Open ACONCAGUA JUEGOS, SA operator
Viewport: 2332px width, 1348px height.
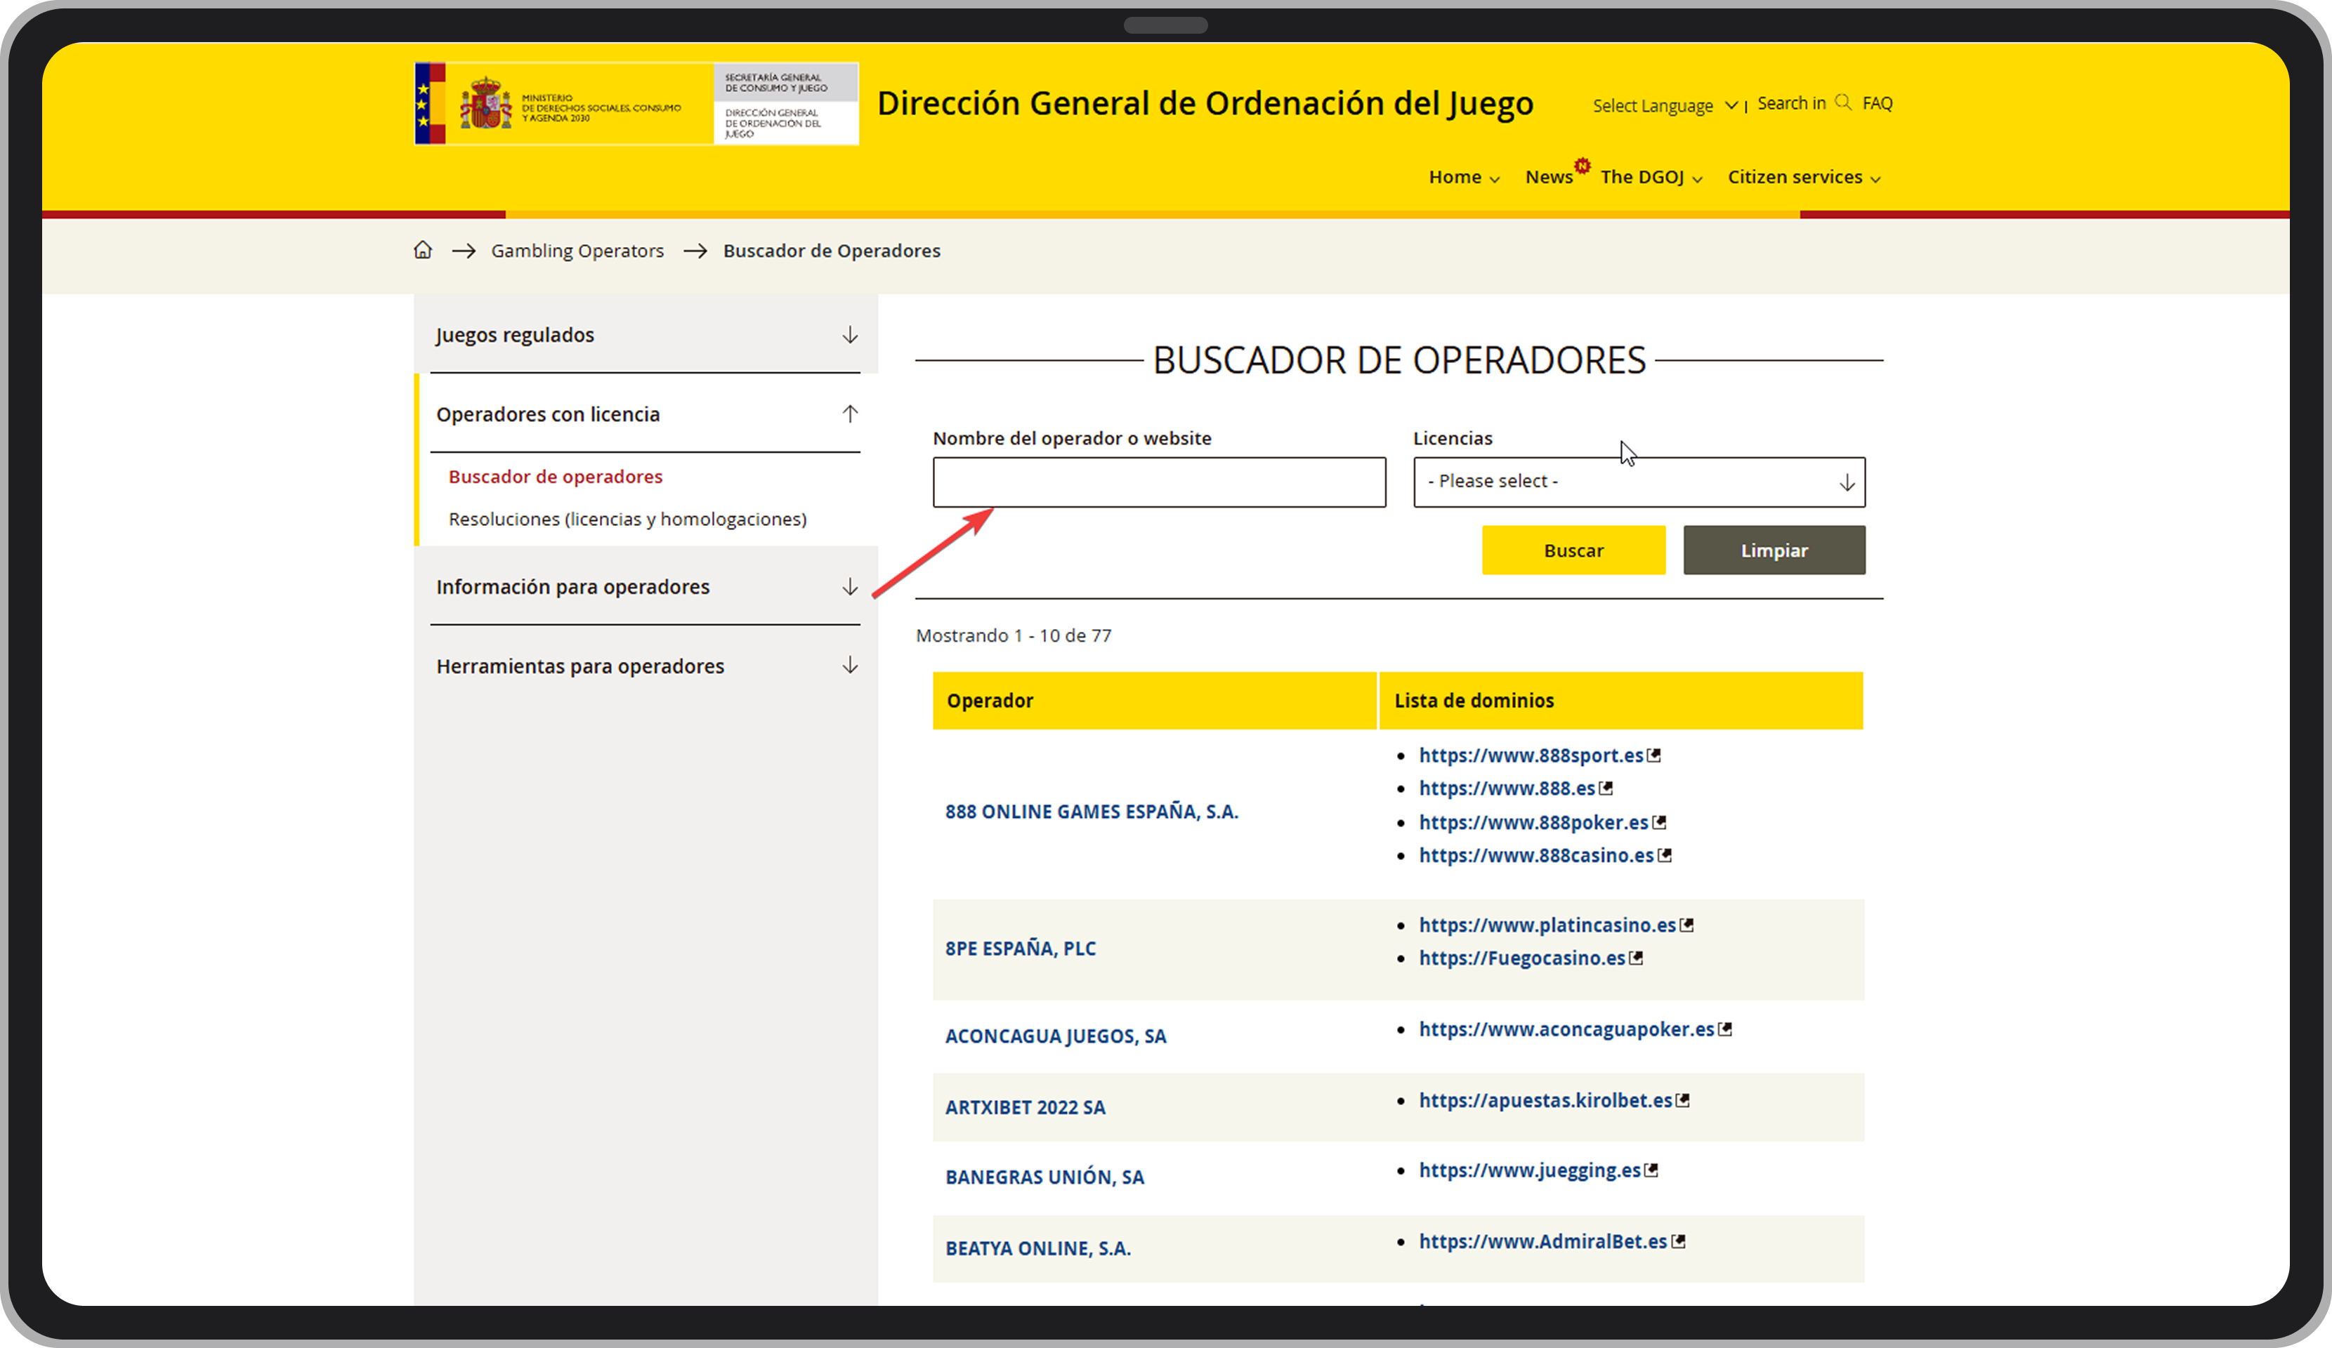click(1055, 1036)
